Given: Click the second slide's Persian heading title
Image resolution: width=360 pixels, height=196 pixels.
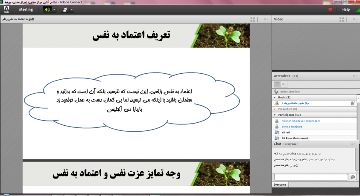Looking at the screenshot, I should pos(117,173).
